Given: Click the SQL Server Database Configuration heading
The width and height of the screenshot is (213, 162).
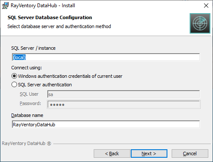Looking at the screenshot, I should [x=50, y=17].
